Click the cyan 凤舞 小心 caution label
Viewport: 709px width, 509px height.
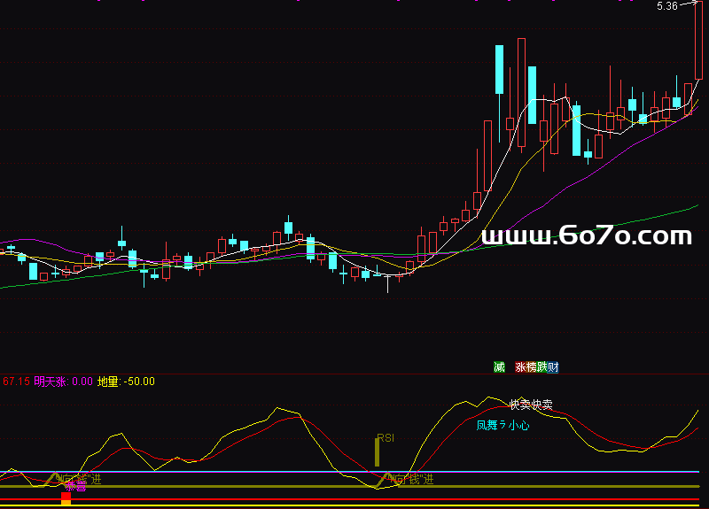[x=503, y=426]
